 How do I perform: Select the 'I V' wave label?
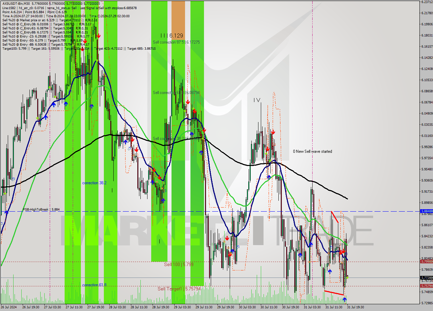coord(257,100)
